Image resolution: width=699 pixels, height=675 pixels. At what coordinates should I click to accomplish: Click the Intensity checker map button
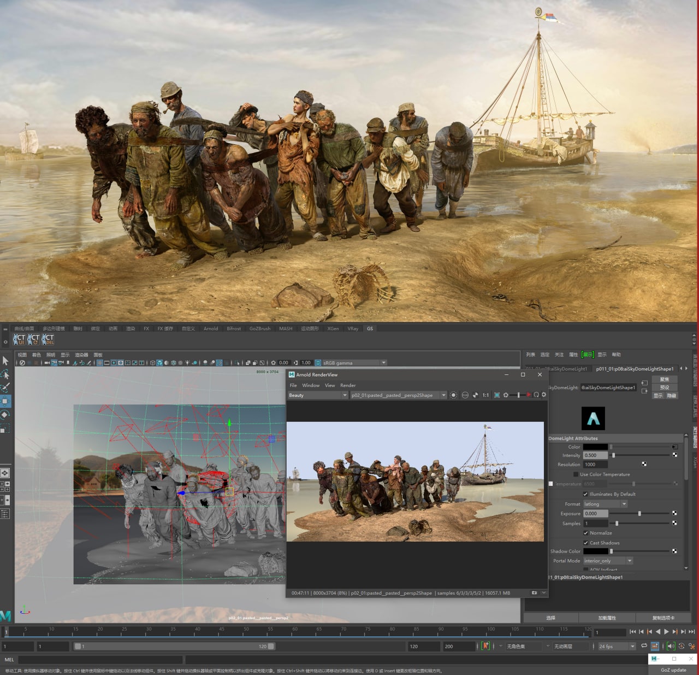[x=675, y=455]
